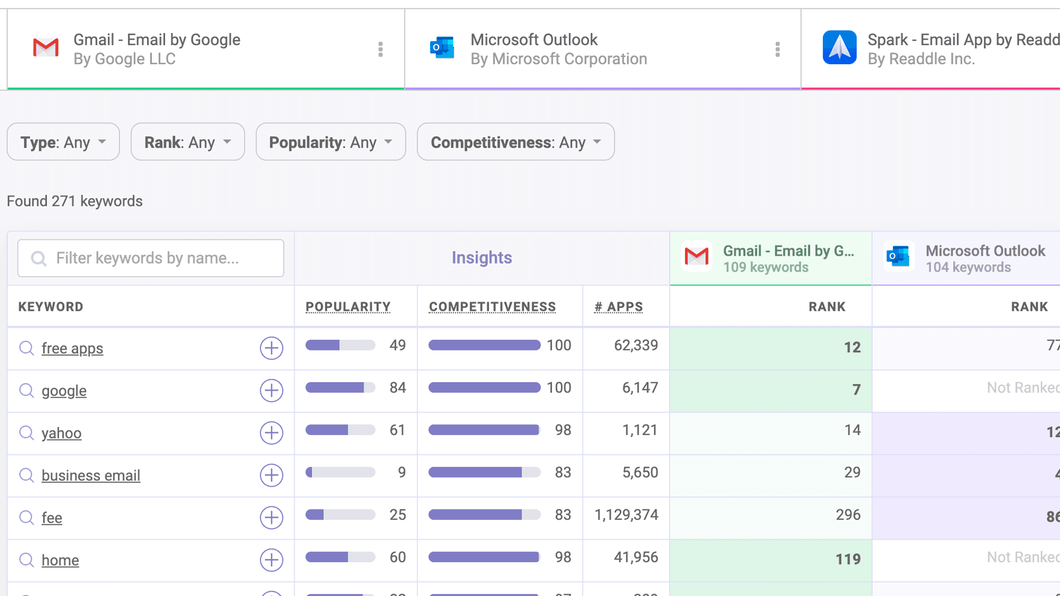The height and width of the screenshot is (596, 1060).
Task: Add the 'business email' keyword with plus icon
Action: (x=272, y=475)
